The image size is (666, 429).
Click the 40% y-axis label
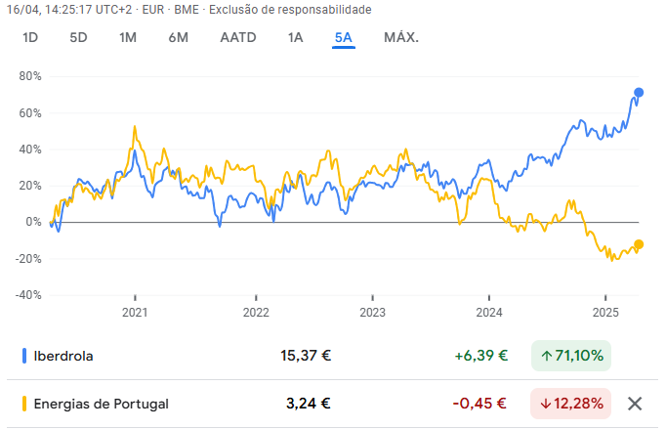coord(30,150)
